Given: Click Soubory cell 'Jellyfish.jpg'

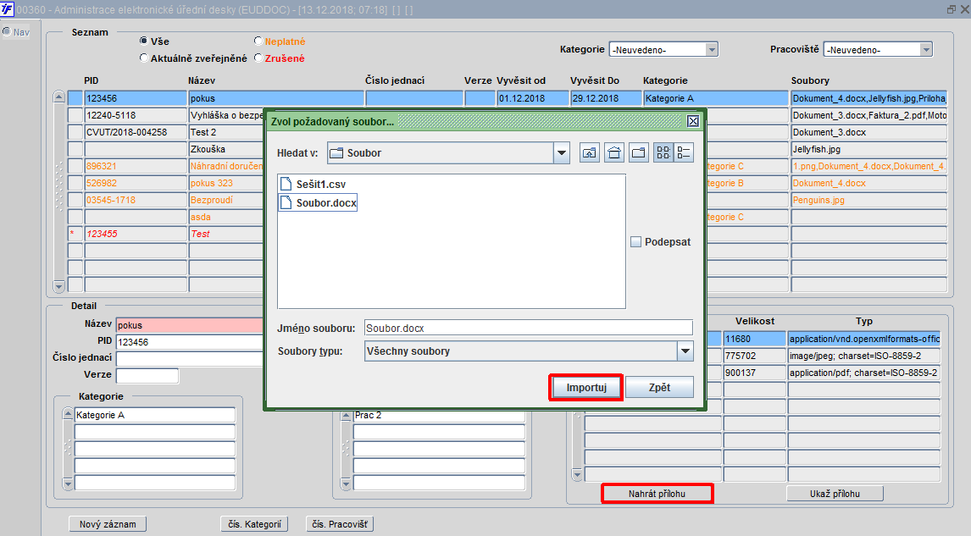Looking at the screenshot, I should (868, 149).
